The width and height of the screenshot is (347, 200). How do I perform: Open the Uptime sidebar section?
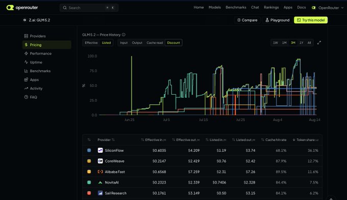click(x=47, y=62)
